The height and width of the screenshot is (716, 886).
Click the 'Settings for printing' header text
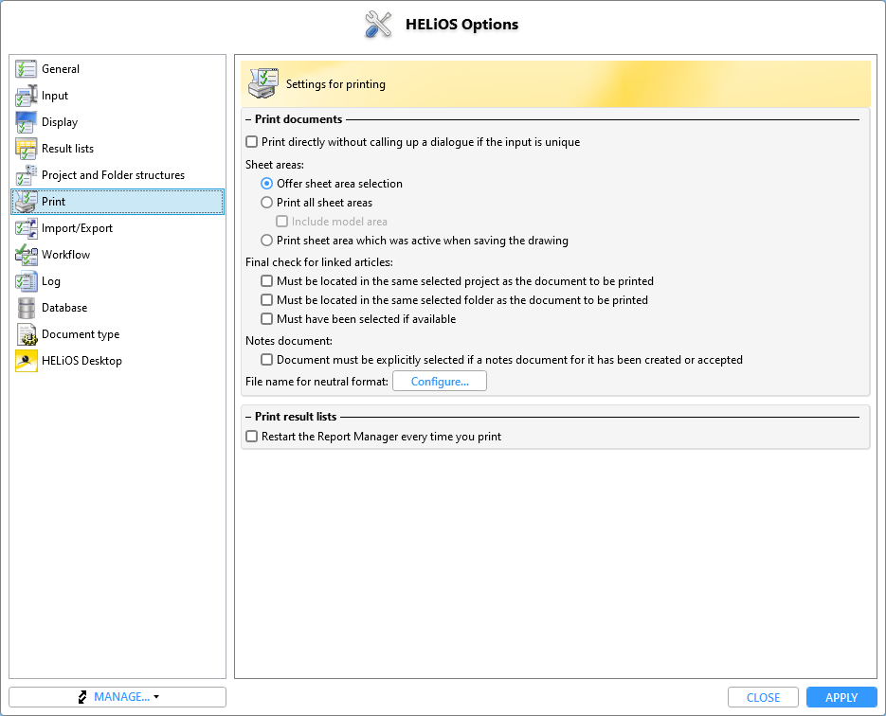click(x=335, y=84)
